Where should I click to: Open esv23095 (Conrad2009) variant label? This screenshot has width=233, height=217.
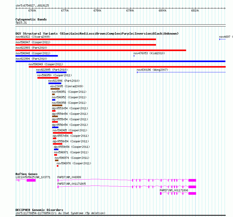(67, 86)
